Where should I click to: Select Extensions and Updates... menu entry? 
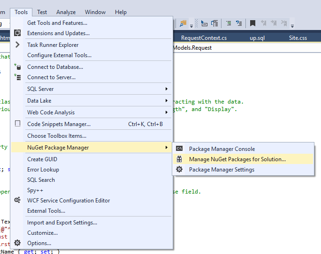(x=92, y=33)
